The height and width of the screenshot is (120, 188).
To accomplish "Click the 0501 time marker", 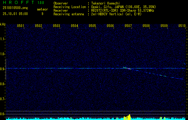I will (x=21, y=26).
